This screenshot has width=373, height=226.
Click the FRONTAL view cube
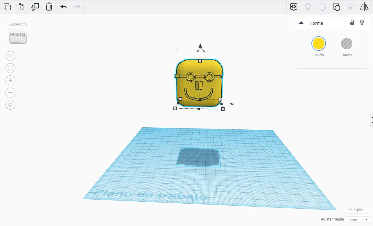coord(18,34)
